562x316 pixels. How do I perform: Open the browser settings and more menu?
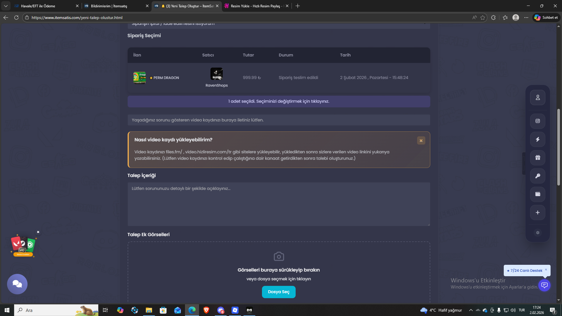pos(526,18)
